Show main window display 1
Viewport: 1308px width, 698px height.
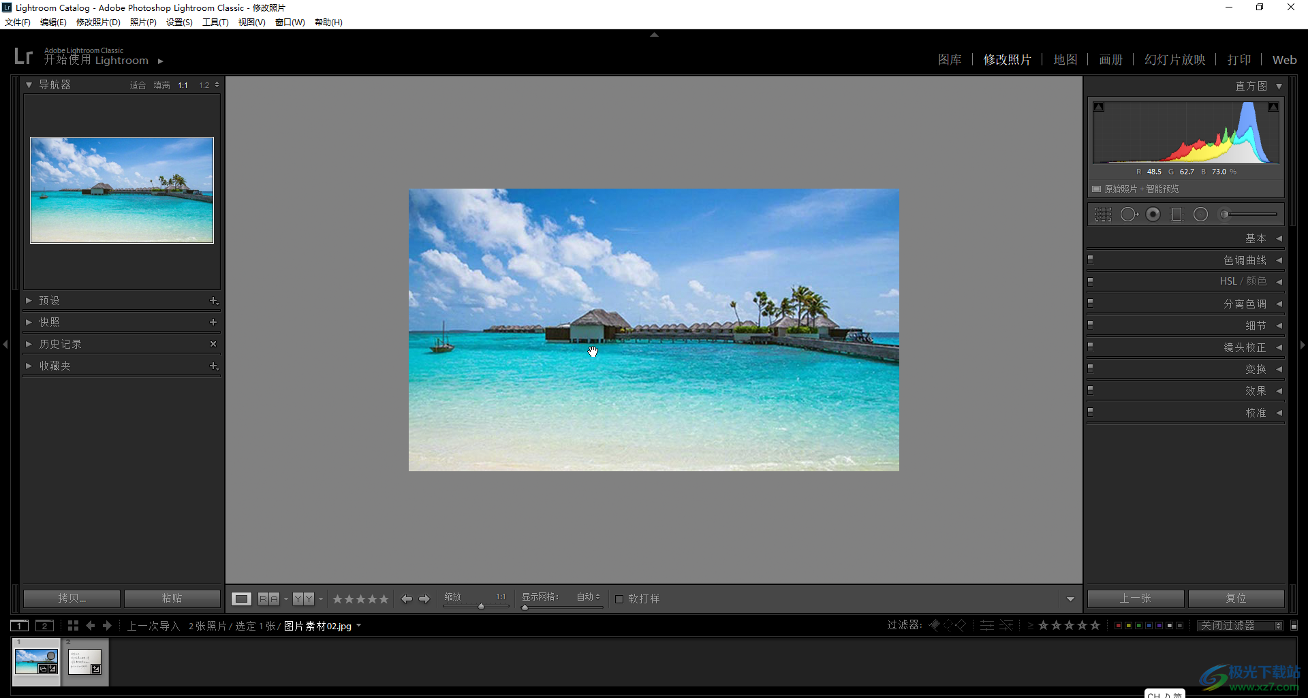click(20, 625)
